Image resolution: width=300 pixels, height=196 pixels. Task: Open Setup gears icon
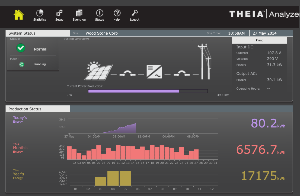59,13
